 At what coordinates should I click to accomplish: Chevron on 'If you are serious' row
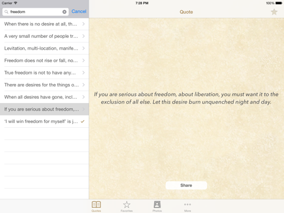tap(83, 109)
